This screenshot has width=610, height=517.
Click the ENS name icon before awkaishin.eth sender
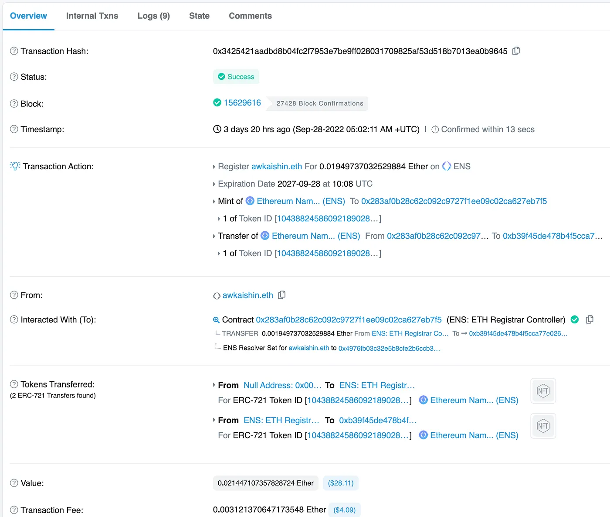[x=217, y=296]
